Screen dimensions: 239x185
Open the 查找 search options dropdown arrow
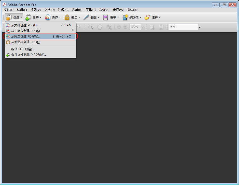coord(199,27)
